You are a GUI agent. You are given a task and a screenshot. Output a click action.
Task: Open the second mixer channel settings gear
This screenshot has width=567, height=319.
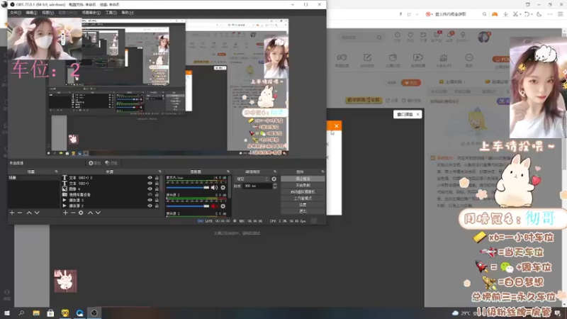[x=223, y=206]
